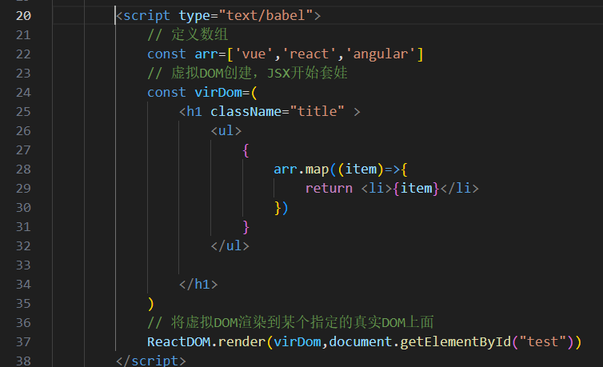Click the comment 定义数组

pos(188,35)
